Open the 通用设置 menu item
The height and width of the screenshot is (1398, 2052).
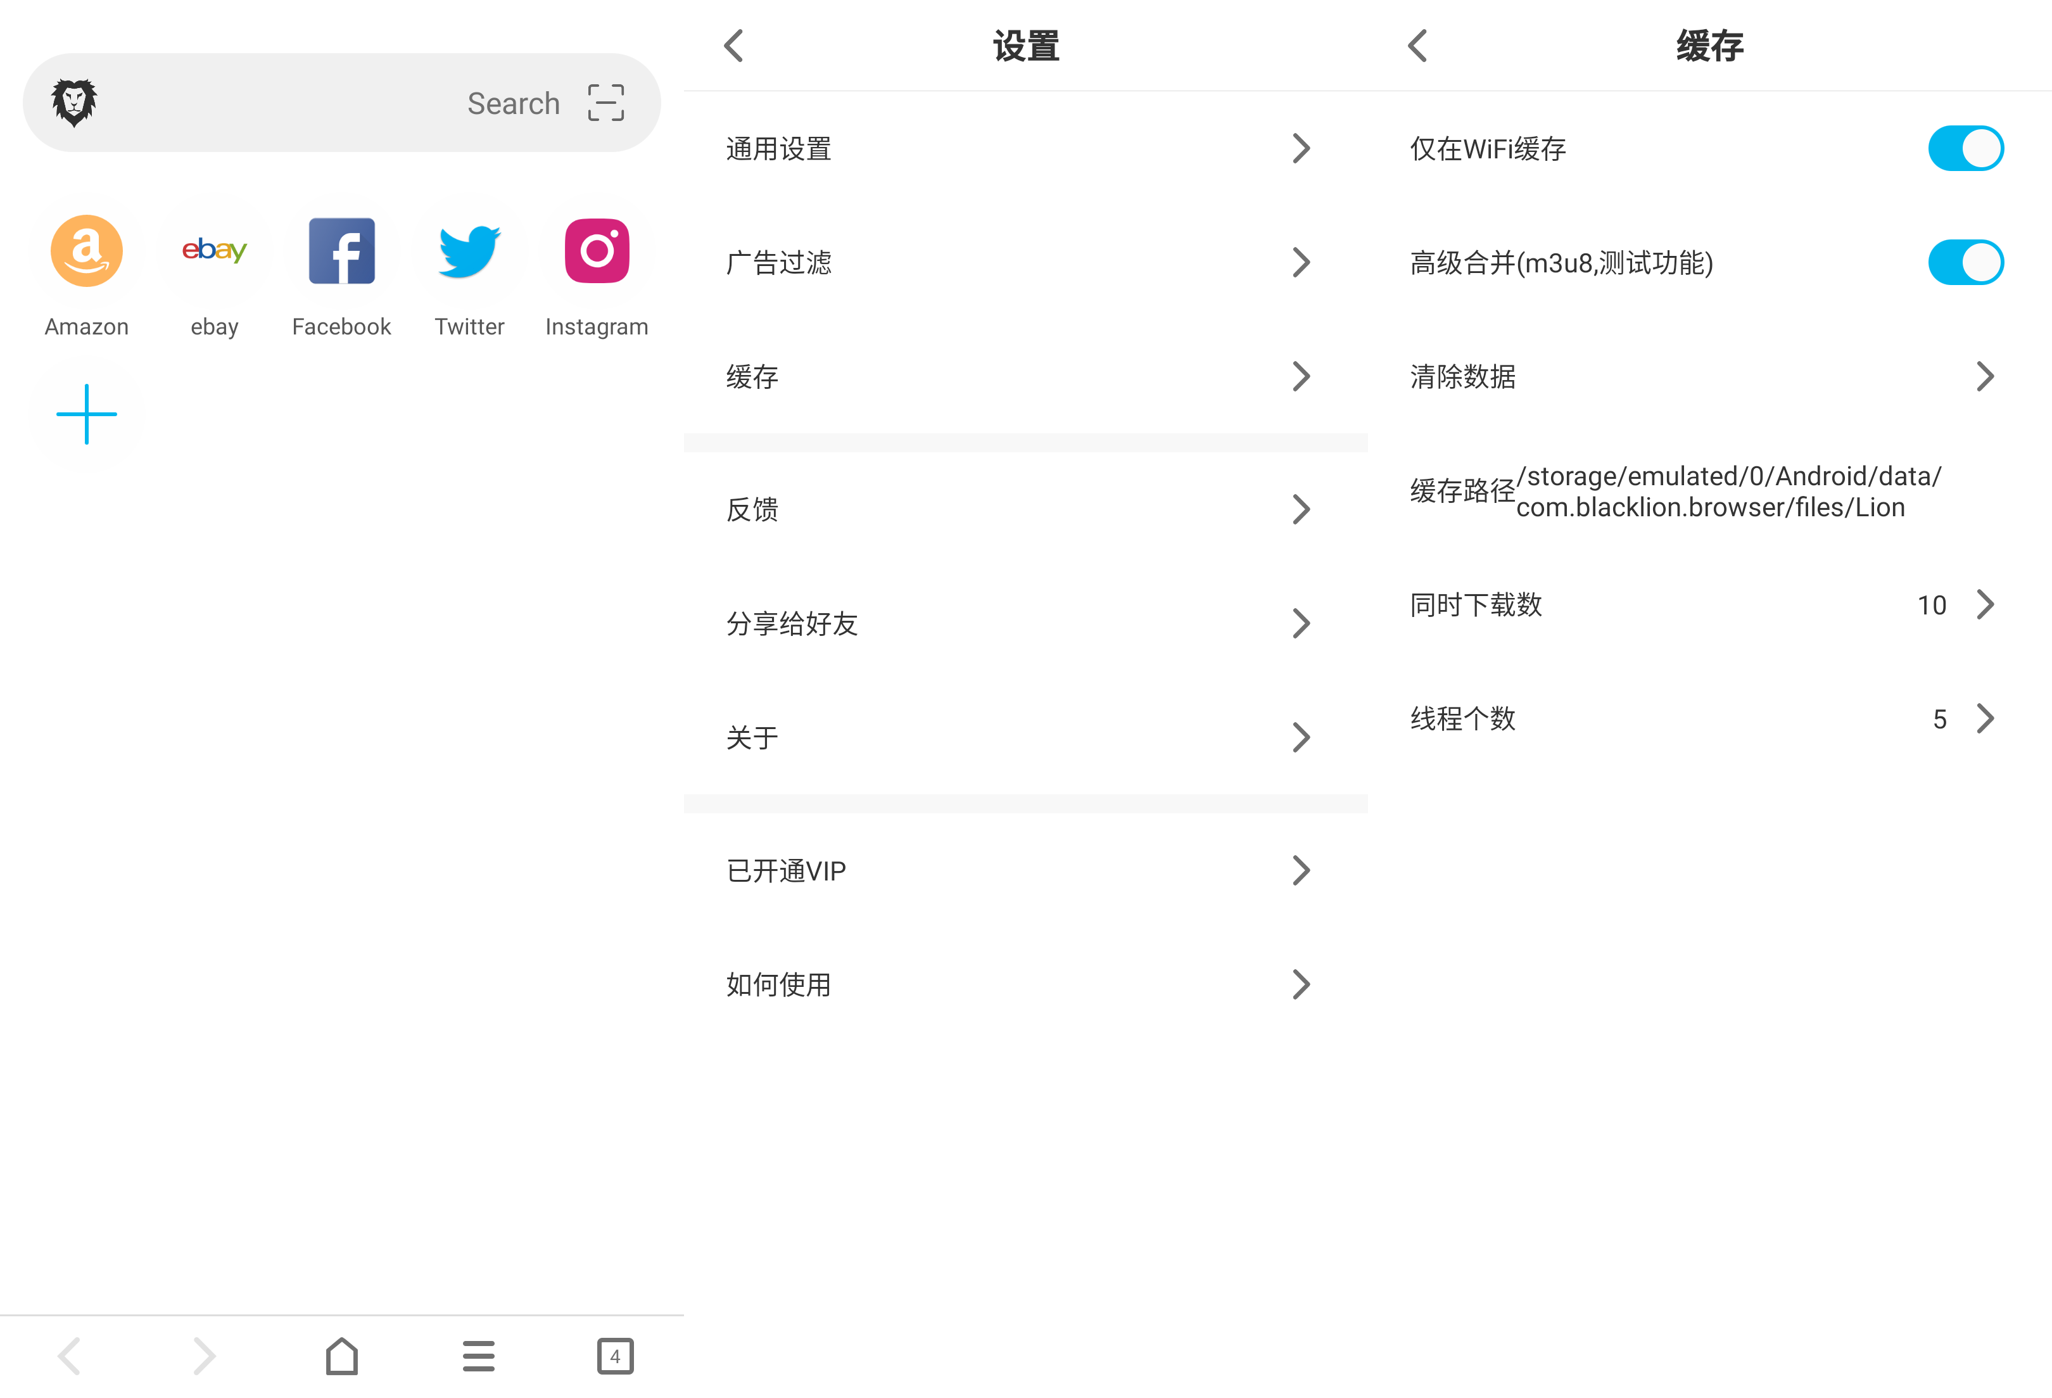tap(1024, 148)
